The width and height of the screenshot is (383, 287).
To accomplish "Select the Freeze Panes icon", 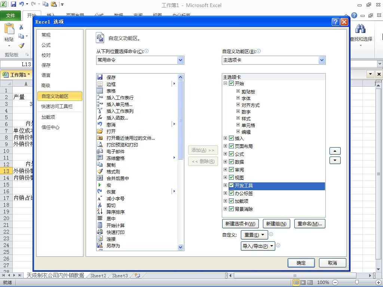I will (x=100, y=158).
